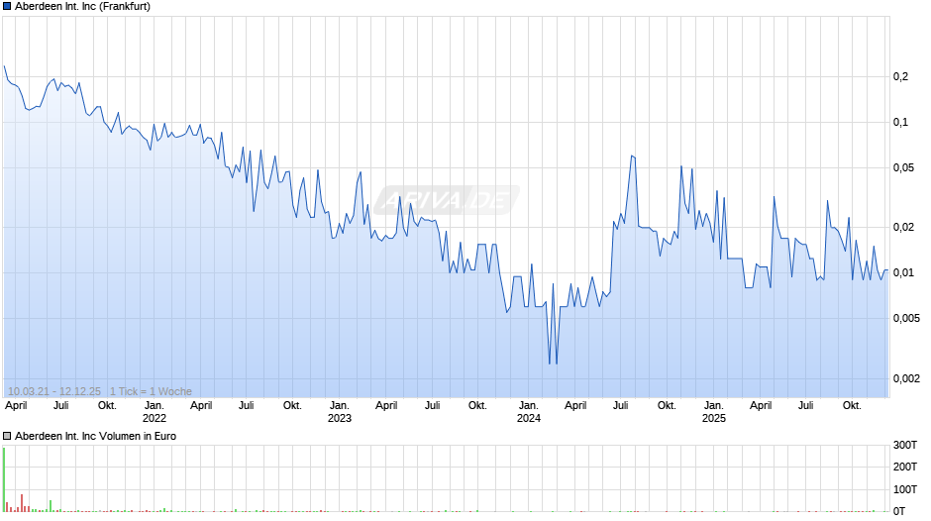Click the 0,002 price axis label
The width and height of the screenshot is (931, 521).
(906, 378)
